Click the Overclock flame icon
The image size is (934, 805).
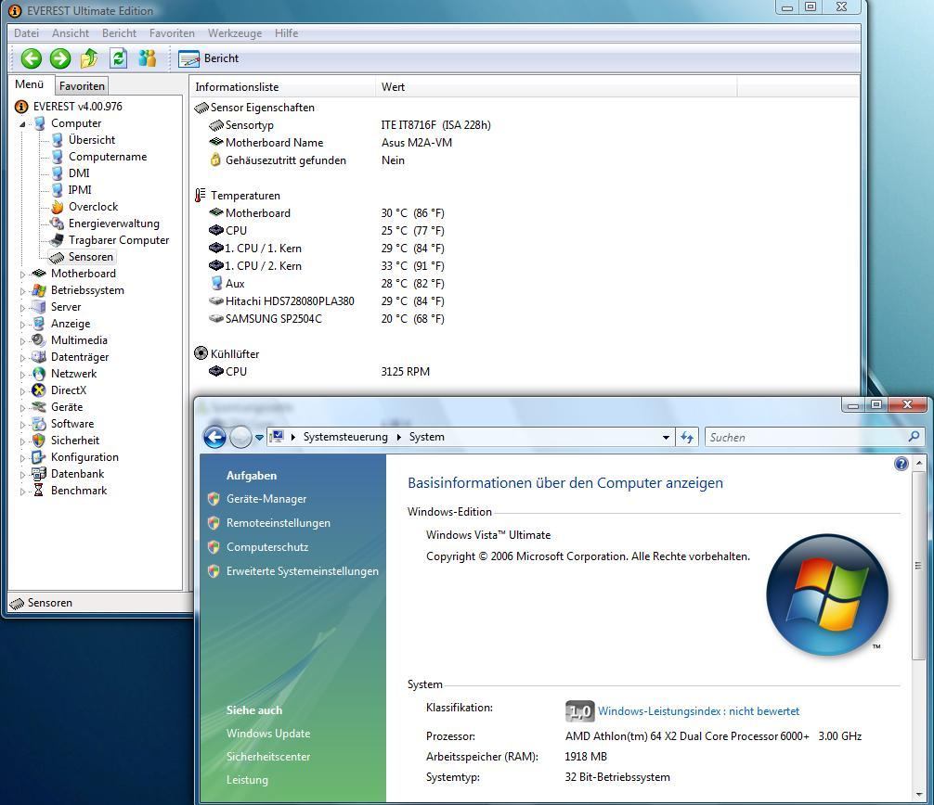58,207
